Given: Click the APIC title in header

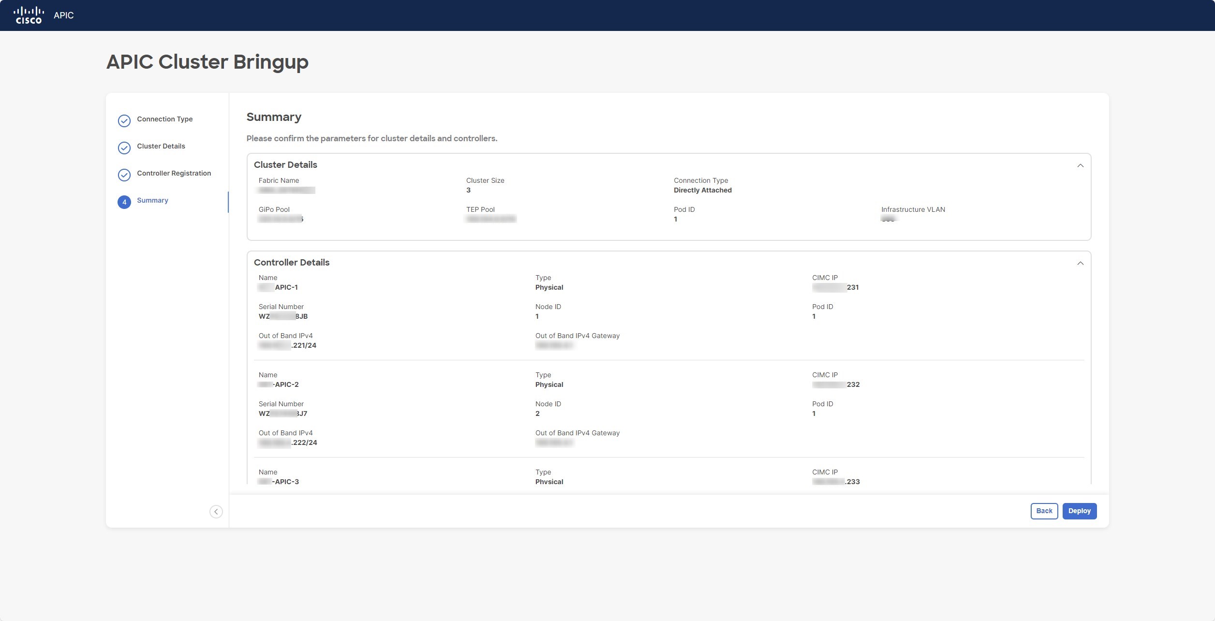Looking at the screenshot, I should click(63, 15).
